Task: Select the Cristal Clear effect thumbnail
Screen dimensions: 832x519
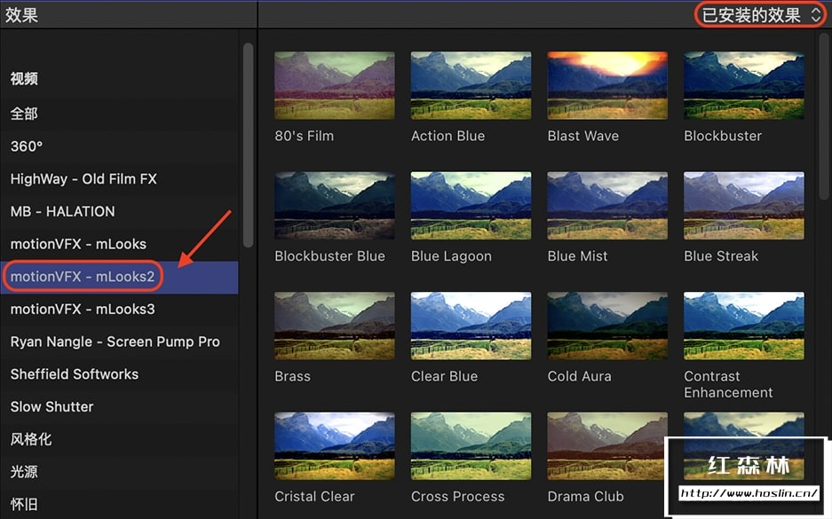Action: [x=334, y=446]
